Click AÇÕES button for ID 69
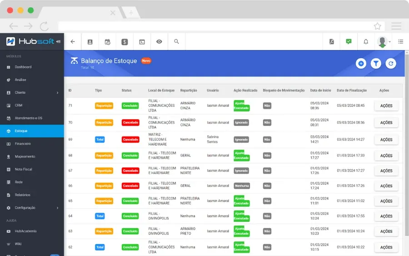Viewport: 409px width, 256px height. (386, 140)
